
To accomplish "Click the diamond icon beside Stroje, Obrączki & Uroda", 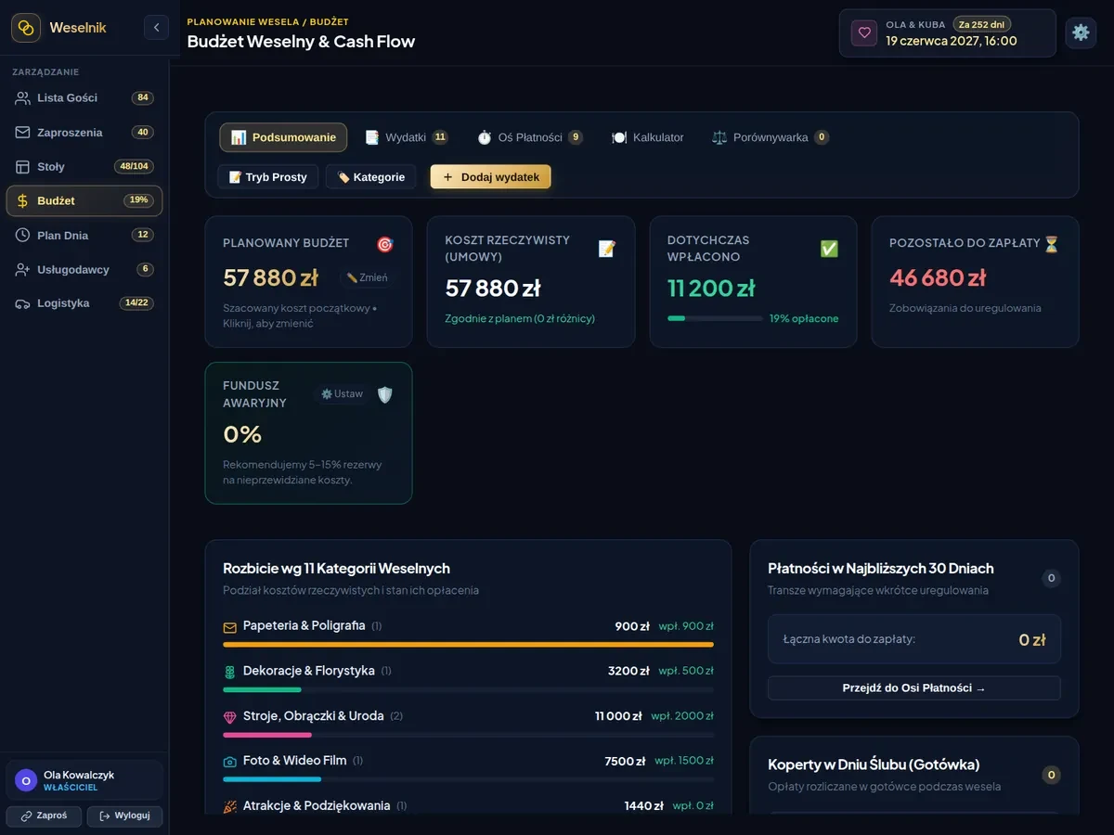I will pyautogui.click(x=230, y=717).
